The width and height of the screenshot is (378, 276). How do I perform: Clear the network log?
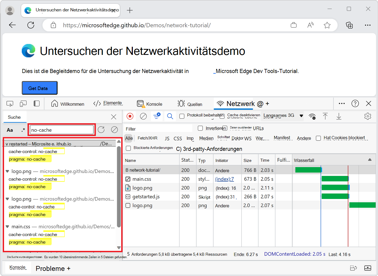click(143, 116)
